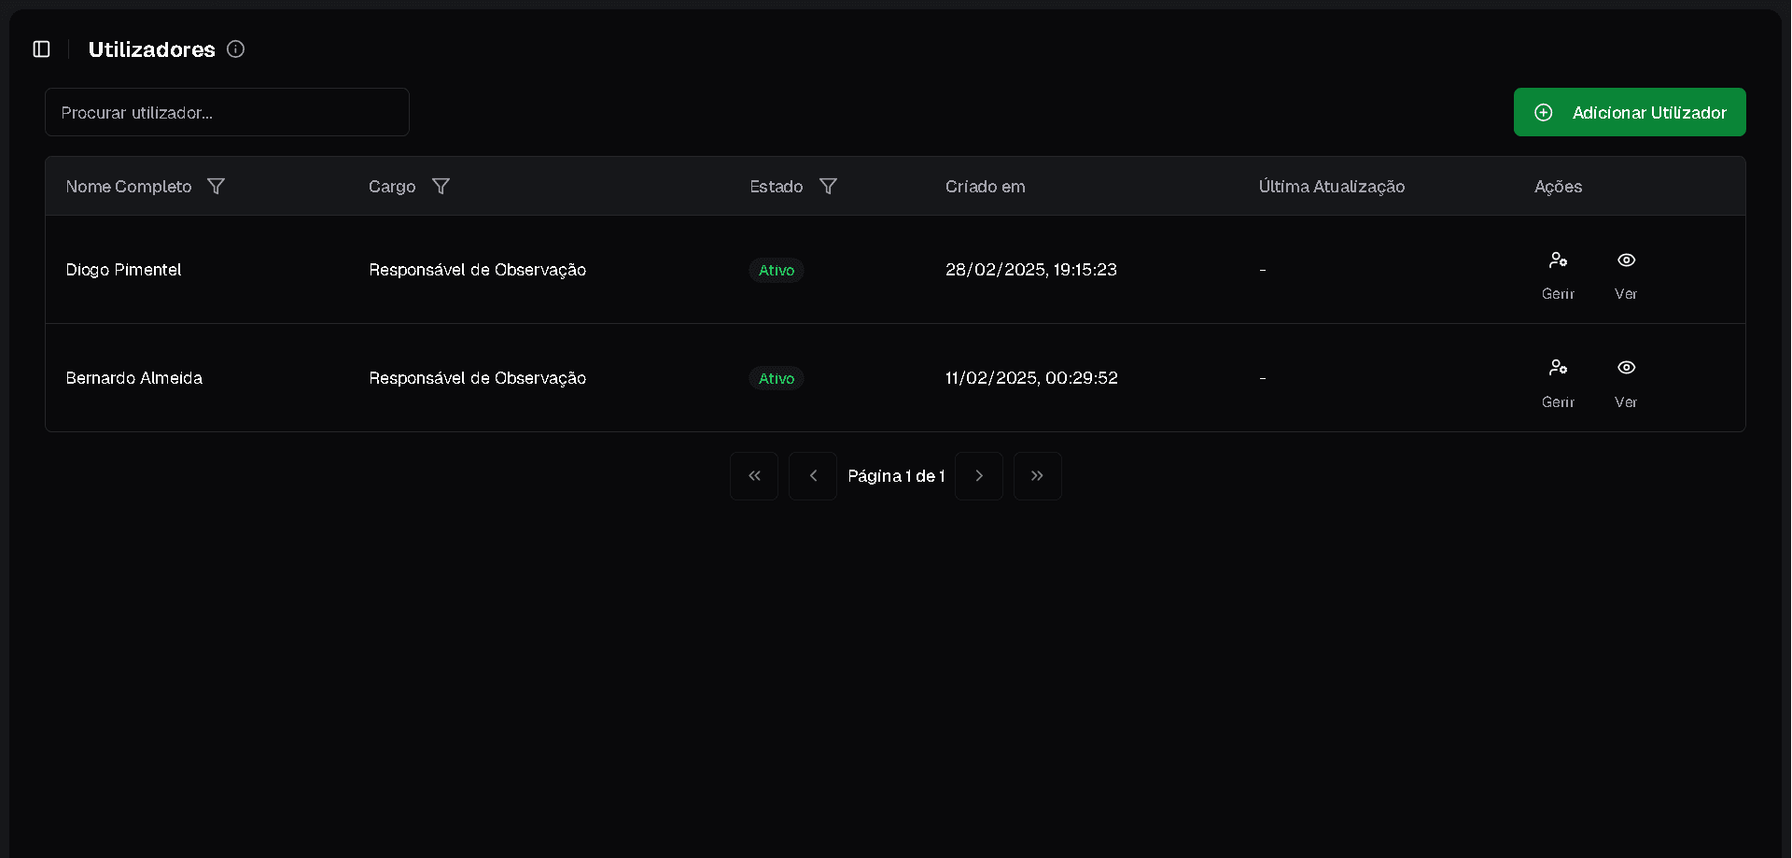Image resolution: width=1792 pixels, height=858 pixels.
Task: Open the Cargo column filter
Action: (441, 187)
